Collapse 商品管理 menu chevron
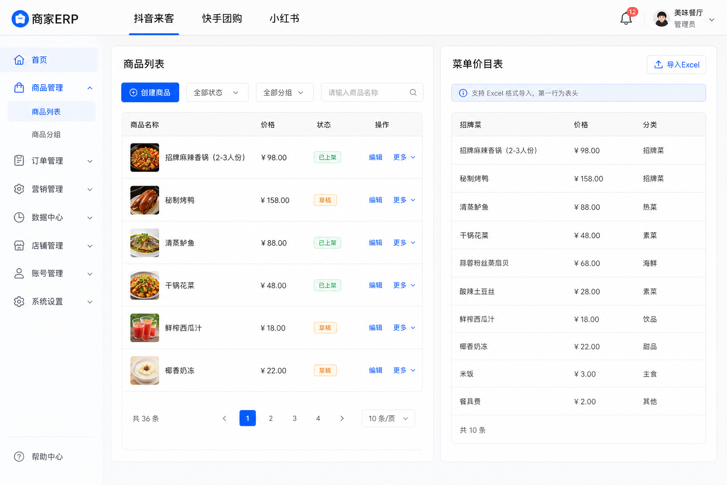The width and height of the screenshot is (727, 485). click(90, 88)
